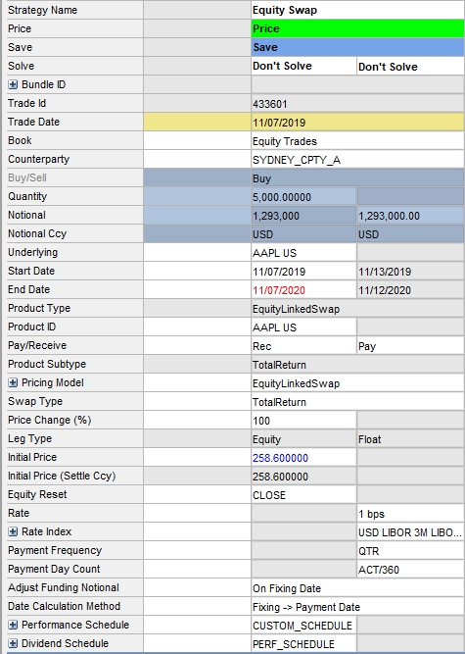Click PERF_SCHEDULE value
Viewport: 465px width, 654px height.
point(303,643)
